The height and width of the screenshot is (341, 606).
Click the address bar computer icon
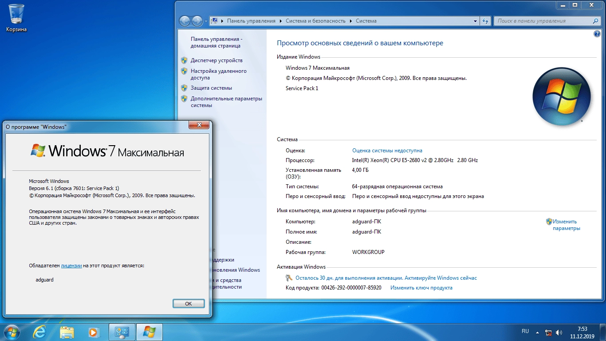215,21
